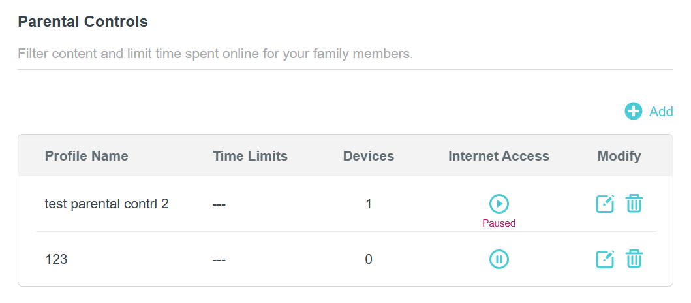
Task: Click the Modify column header
Action: point(619,156)
